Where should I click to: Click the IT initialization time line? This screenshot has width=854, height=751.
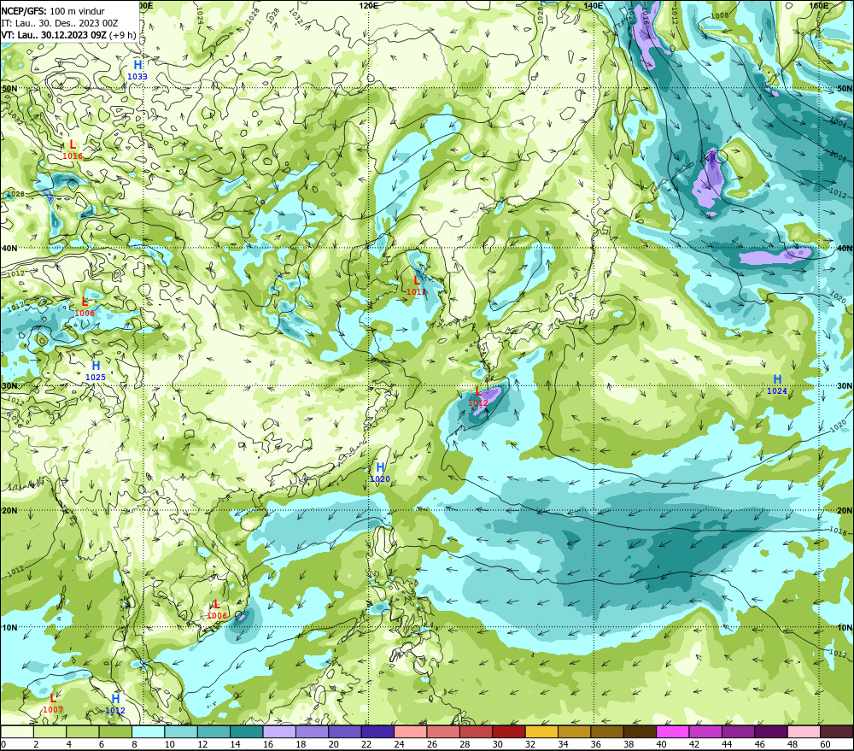60,23
